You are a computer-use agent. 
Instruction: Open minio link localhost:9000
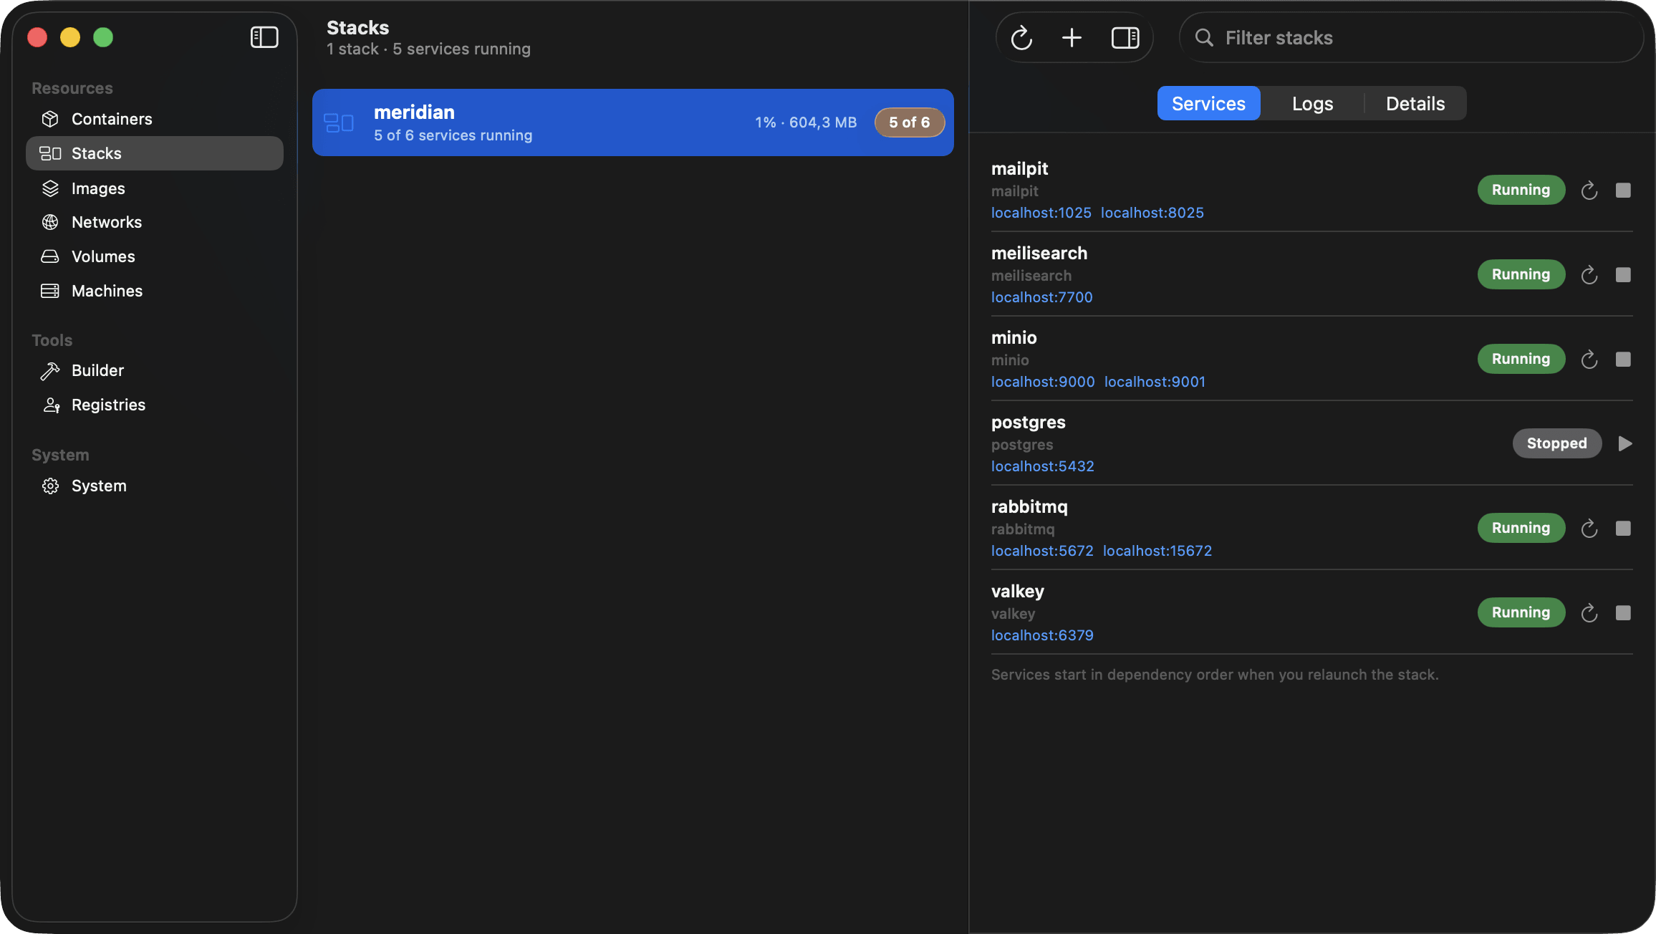click(1043, 382)
